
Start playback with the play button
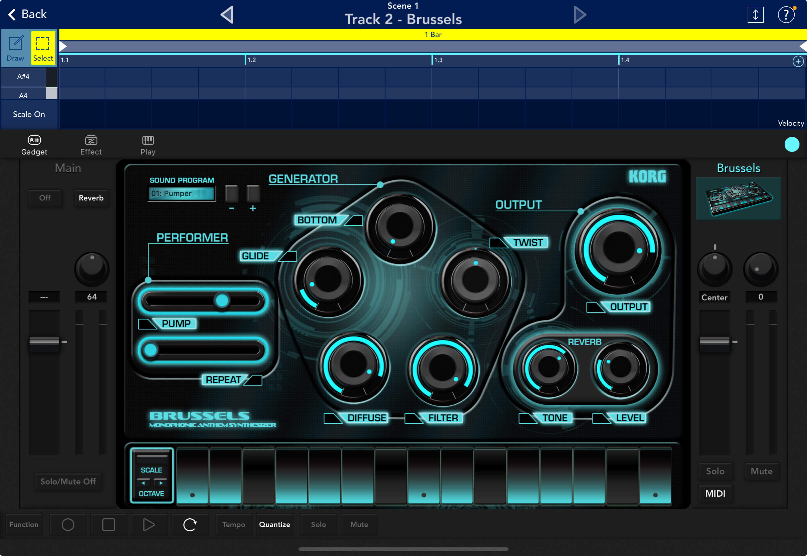[x=149, y=524]
